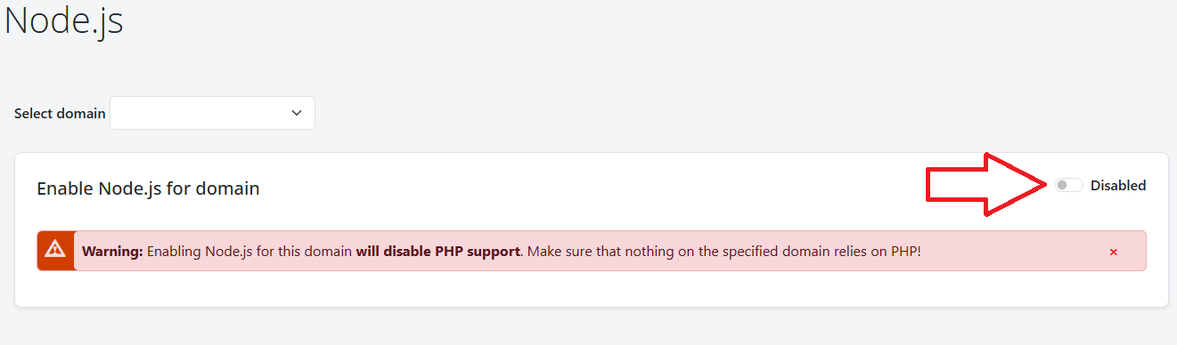
Task: Toggle the Enable Node.js switch on
Action: pos(1068,185)
